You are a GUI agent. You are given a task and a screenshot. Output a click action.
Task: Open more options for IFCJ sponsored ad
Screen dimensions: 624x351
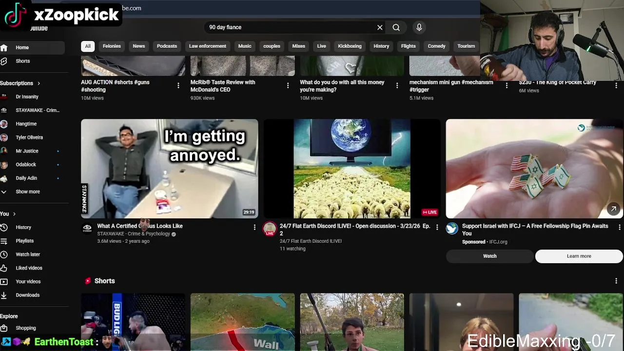point(619,227)
